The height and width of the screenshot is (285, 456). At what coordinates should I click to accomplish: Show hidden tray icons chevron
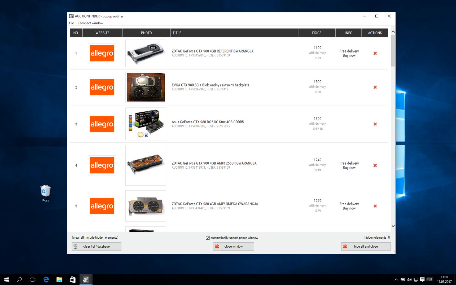pos(396,279)
